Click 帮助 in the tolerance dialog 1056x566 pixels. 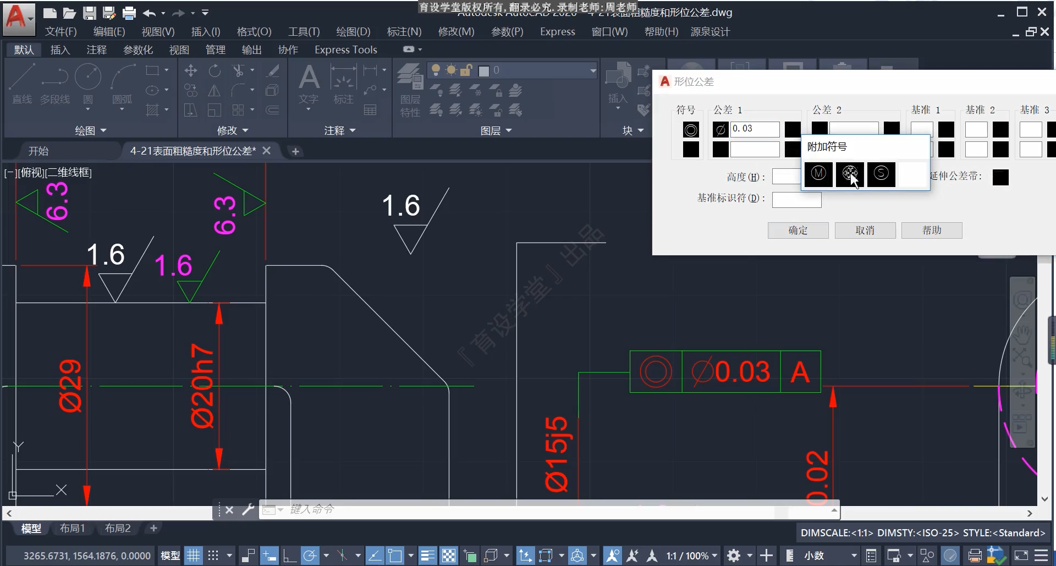click(x=932, y=230)
